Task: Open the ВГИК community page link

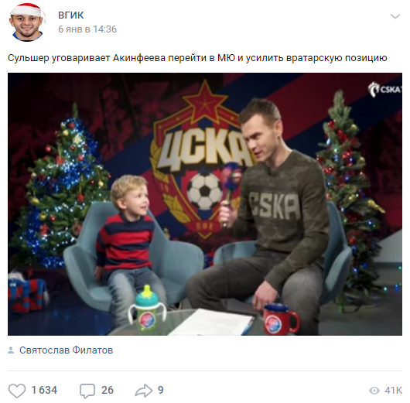Action: coord(71,15)
